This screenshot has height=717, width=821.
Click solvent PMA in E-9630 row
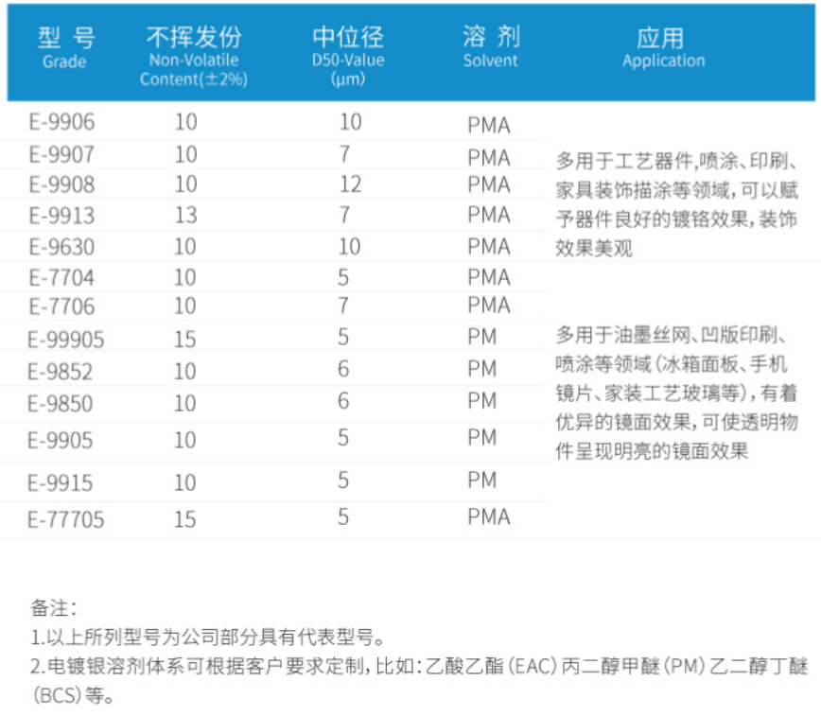[488, 247]
